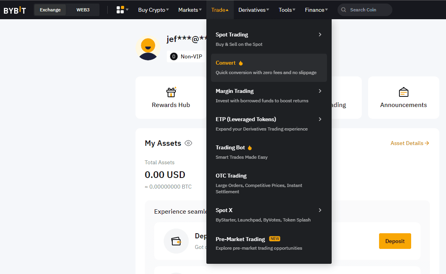Open Announcements box icon
The width and height of the screenshot is (446, 274).
[403, 92]
